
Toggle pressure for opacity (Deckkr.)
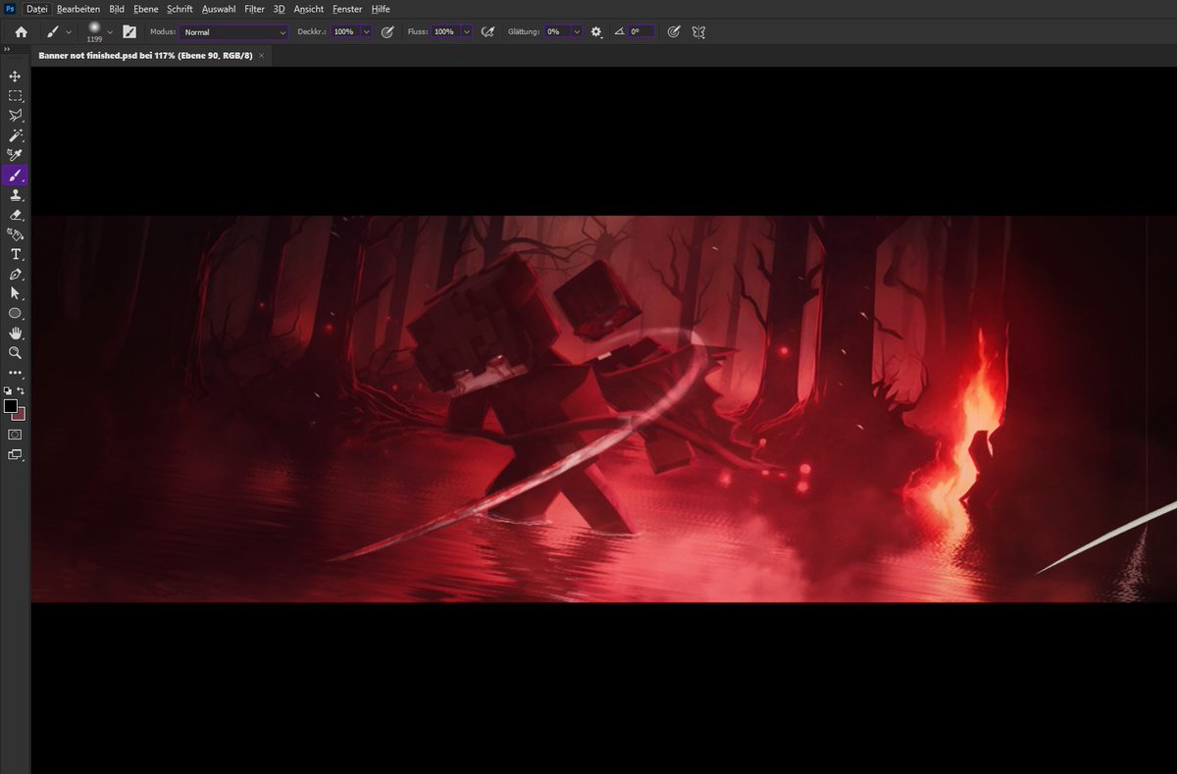387,31
